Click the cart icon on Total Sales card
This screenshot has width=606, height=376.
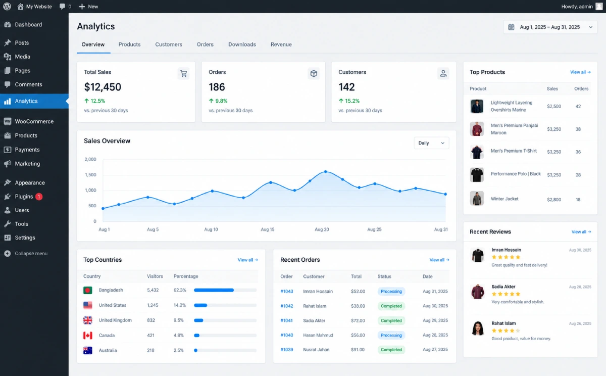(183, 73)
